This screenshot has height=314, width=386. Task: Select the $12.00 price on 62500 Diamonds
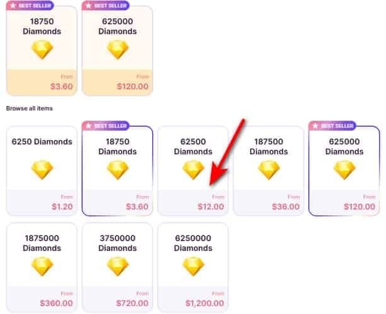[x=210, y=207]
